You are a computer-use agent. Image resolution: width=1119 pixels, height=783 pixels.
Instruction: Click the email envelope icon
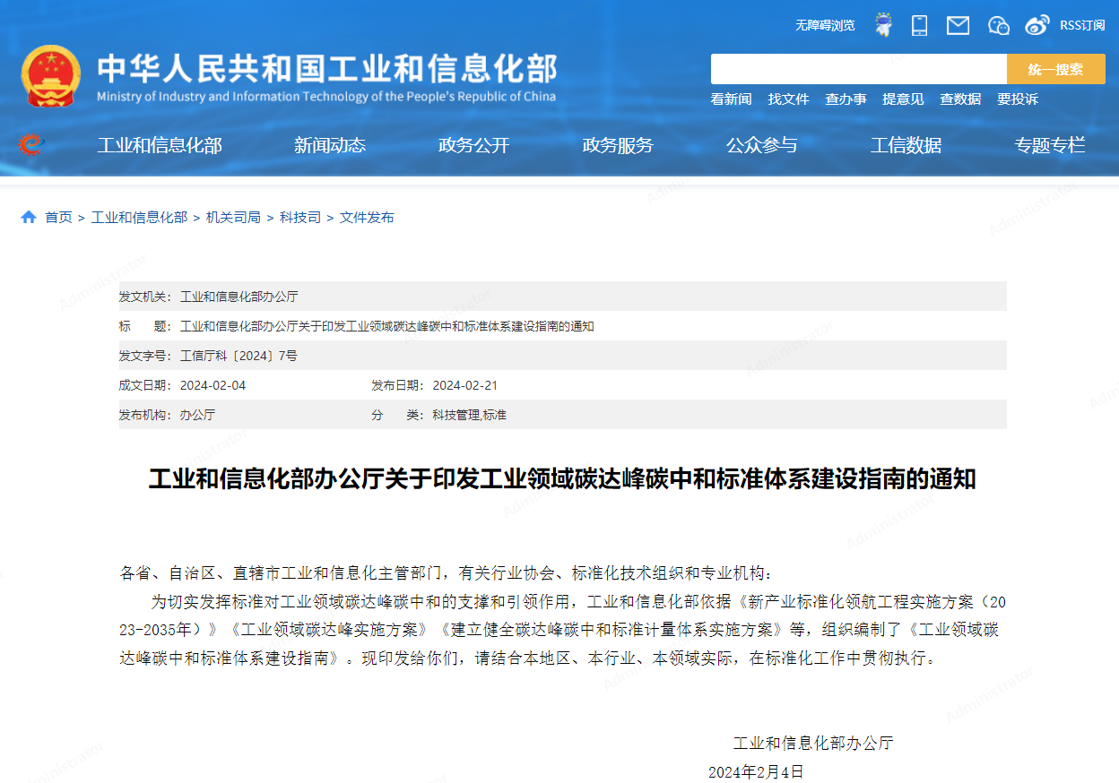pos(957,24)
